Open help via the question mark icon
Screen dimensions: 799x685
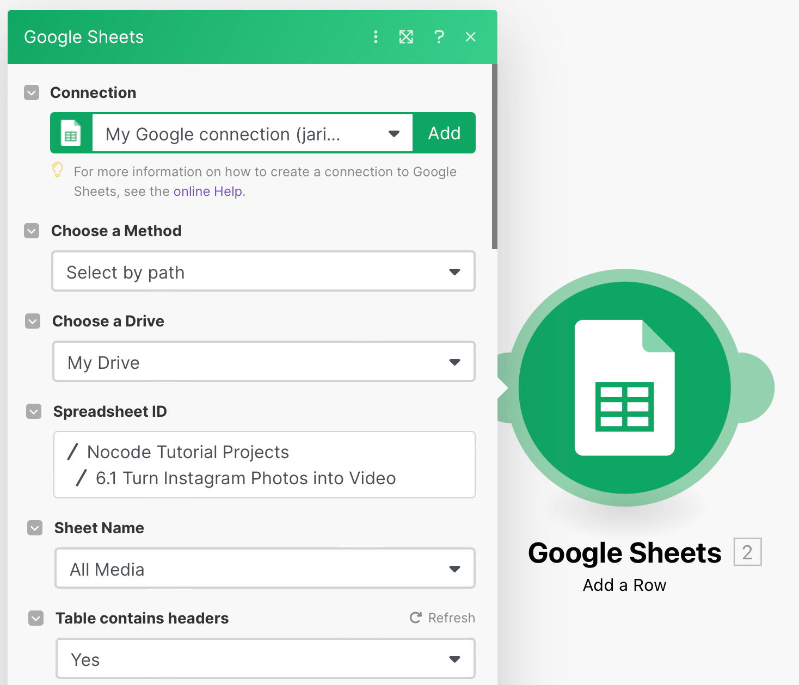pos(439,37)
